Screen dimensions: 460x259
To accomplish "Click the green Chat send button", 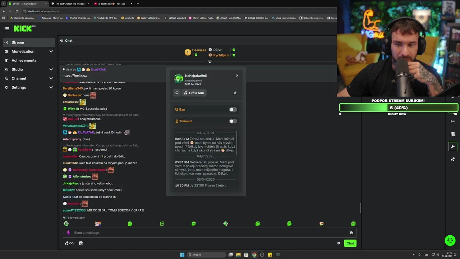I will (x=350, y=243).
